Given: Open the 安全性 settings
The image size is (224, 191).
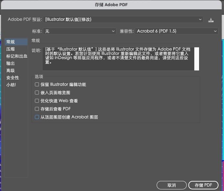Looking at the screenshot, I should [x=13, y=78].
